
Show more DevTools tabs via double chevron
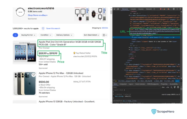coord(154,9)
